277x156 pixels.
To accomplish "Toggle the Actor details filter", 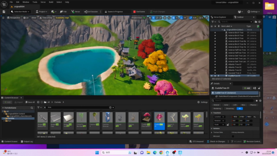I will [x=226, y=105].
